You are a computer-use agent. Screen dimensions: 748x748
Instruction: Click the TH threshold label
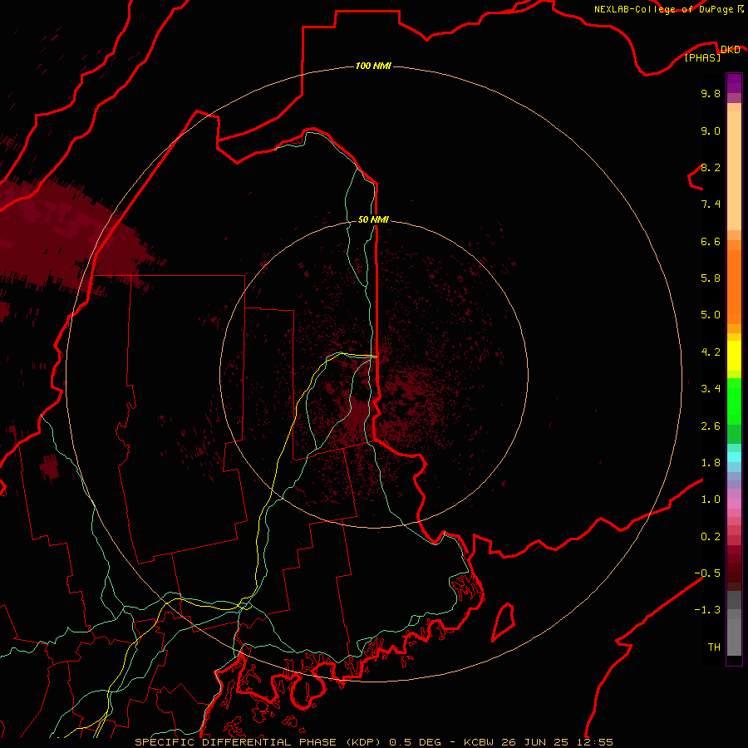click(x=714, y=647)
